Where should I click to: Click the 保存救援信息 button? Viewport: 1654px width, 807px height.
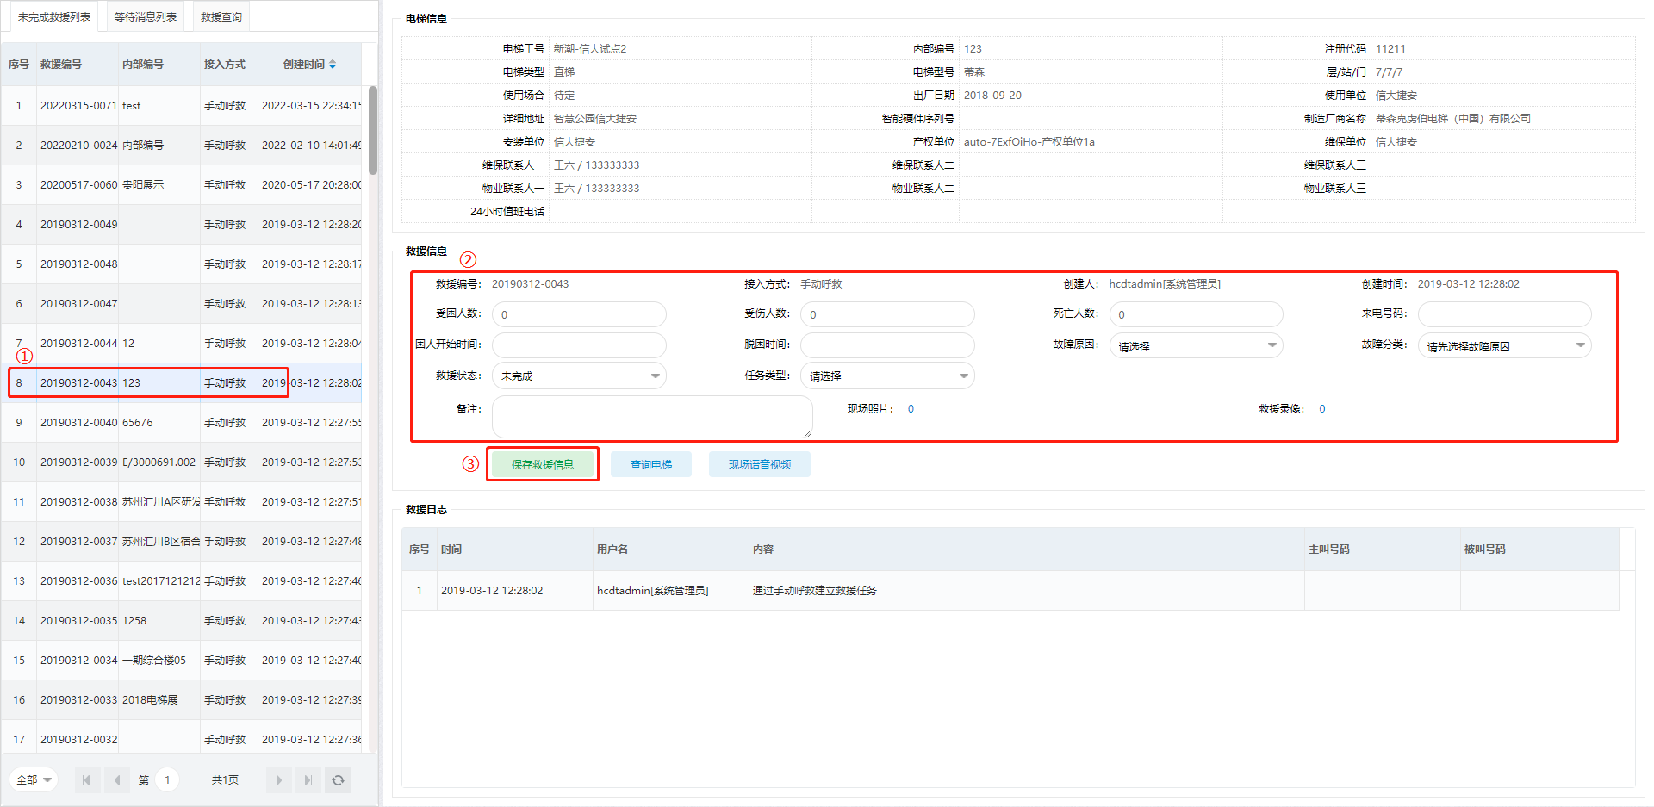click(543, 464)
